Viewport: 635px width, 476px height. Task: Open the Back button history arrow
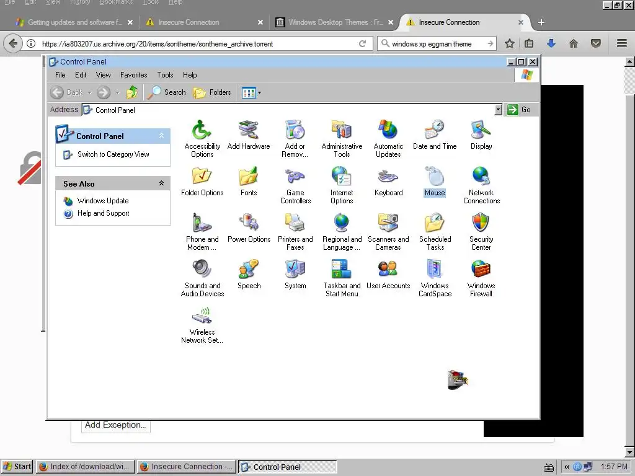tap(89, 93)
